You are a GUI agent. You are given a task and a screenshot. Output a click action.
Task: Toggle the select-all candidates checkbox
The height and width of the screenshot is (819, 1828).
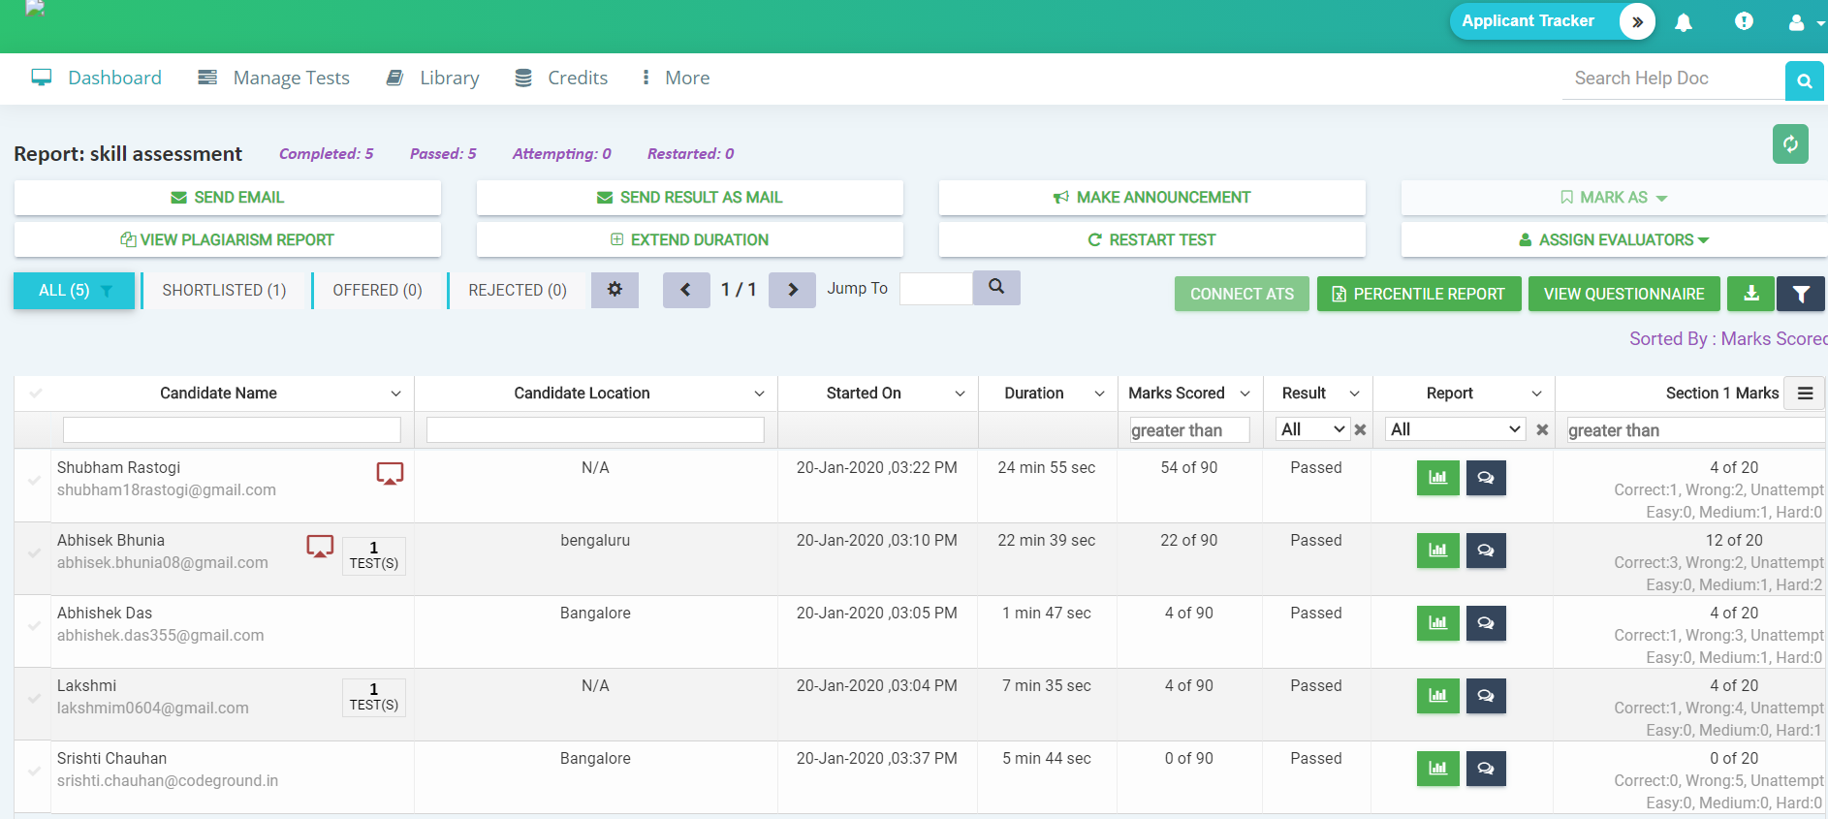36,393
